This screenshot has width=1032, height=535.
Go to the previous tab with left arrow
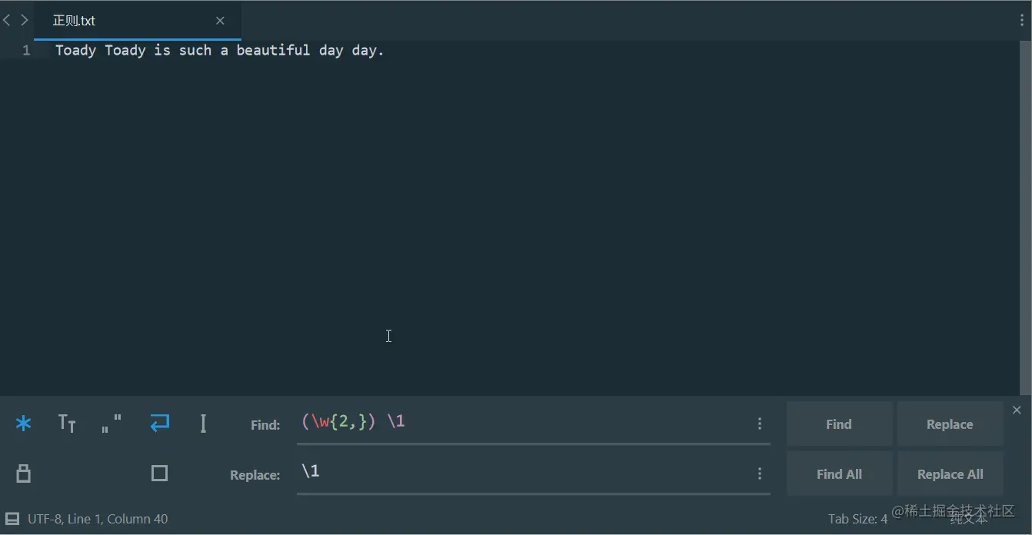[x=7, y=21]
